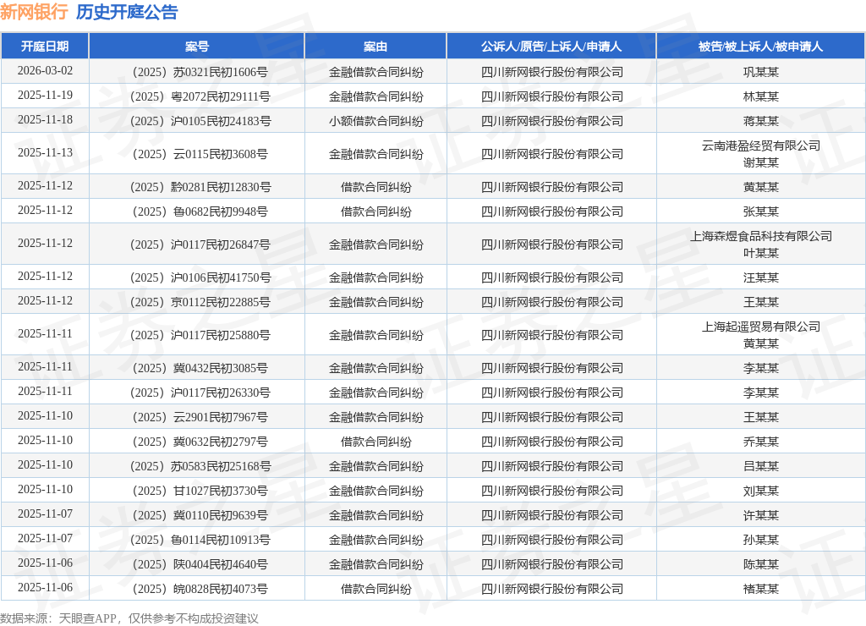Click case number 鲁0682民初9948号
866x626 pixels.
[x=200, y=211]
